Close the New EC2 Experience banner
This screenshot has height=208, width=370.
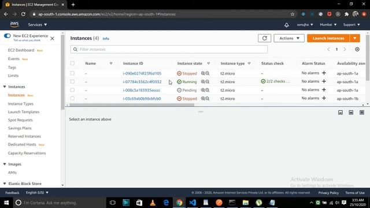53,38
